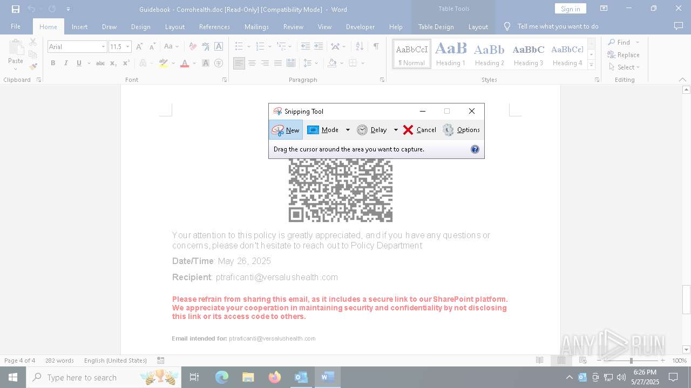Open Microsoft Edge from the taskbar
The width and height of the screenshot is (691, 388).
[222, 377]
